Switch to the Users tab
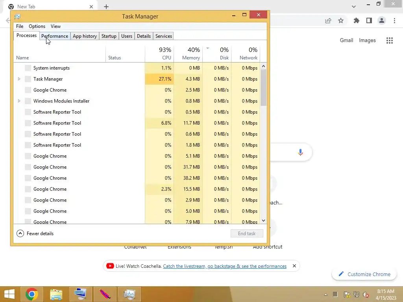This screenshot has width=403, height=302. (127, 36)
